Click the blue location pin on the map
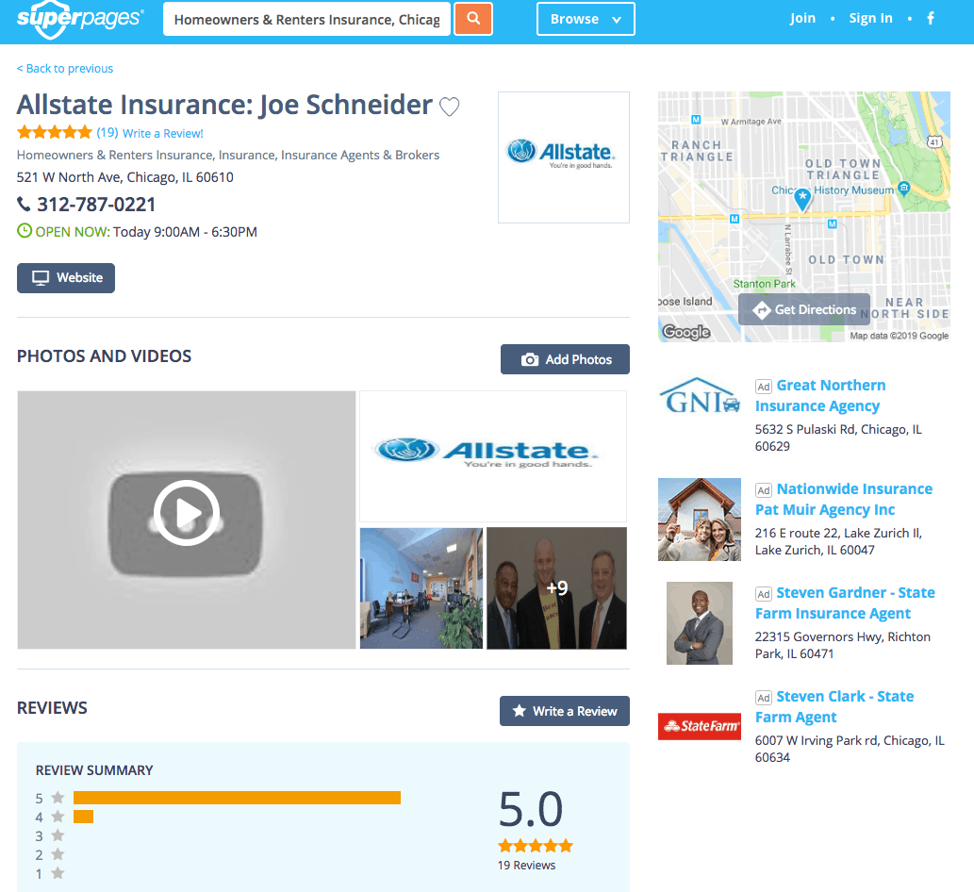 [x=802, y=200]
